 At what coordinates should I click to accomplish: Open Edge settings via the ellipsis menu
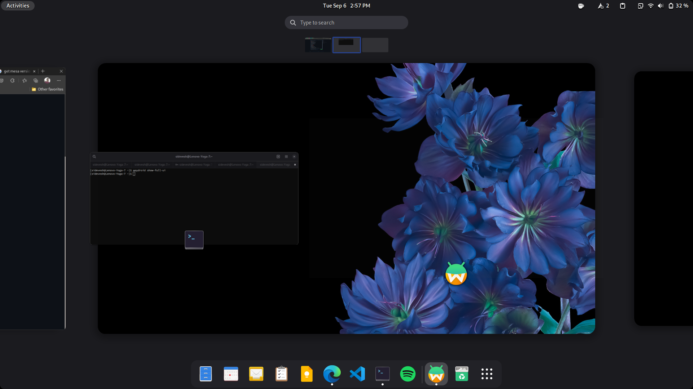click(x=58, y=80)
